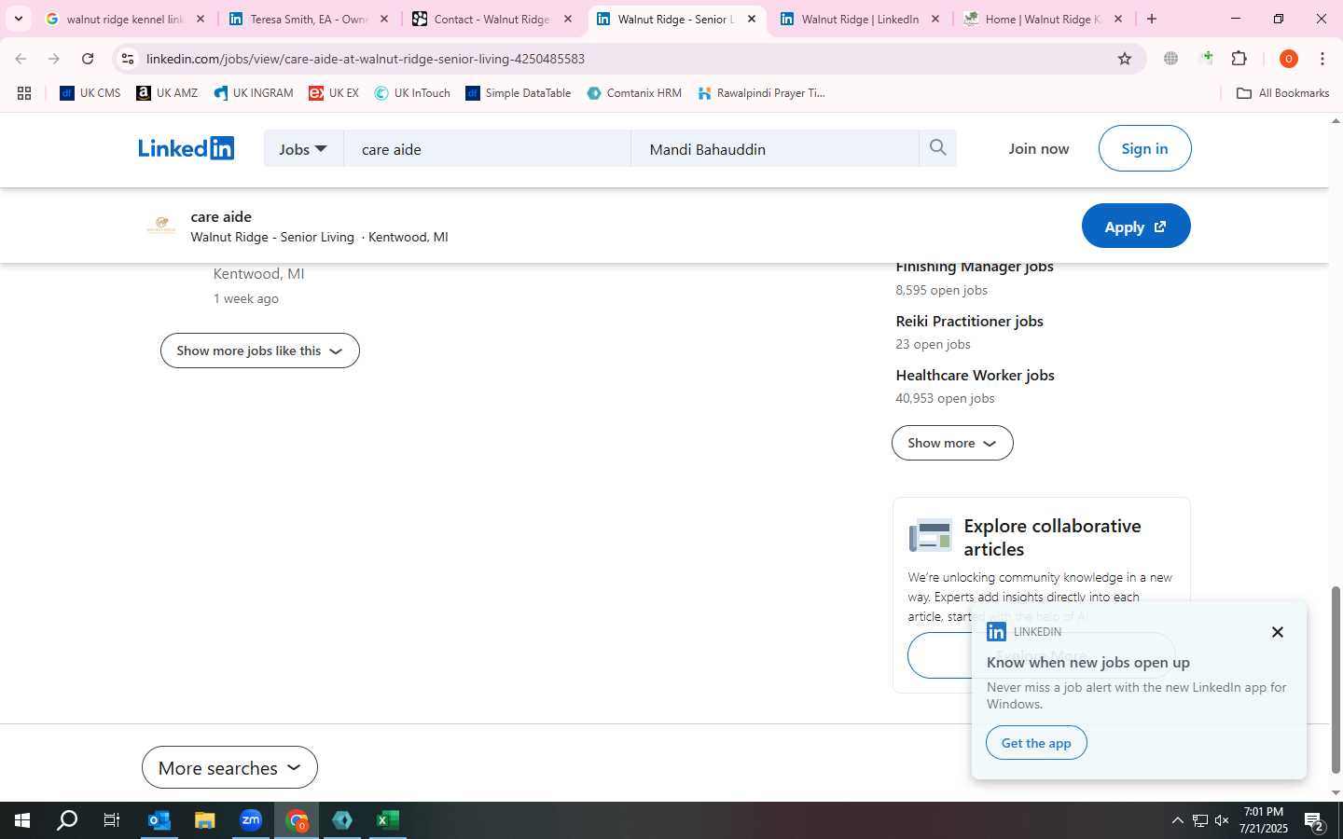Open new browser tab
The image size is (1343, 839).
click(x=1152, y=19)
